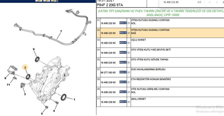This screenshot has height=116, width=224.
Task: Select part number 98 277 083 80
Action: click(x=108, y=73)
